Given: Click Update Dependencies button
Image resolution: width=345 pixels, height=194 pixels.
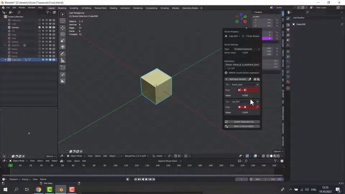Looking at the screenshot, I should tap(242, 122).
